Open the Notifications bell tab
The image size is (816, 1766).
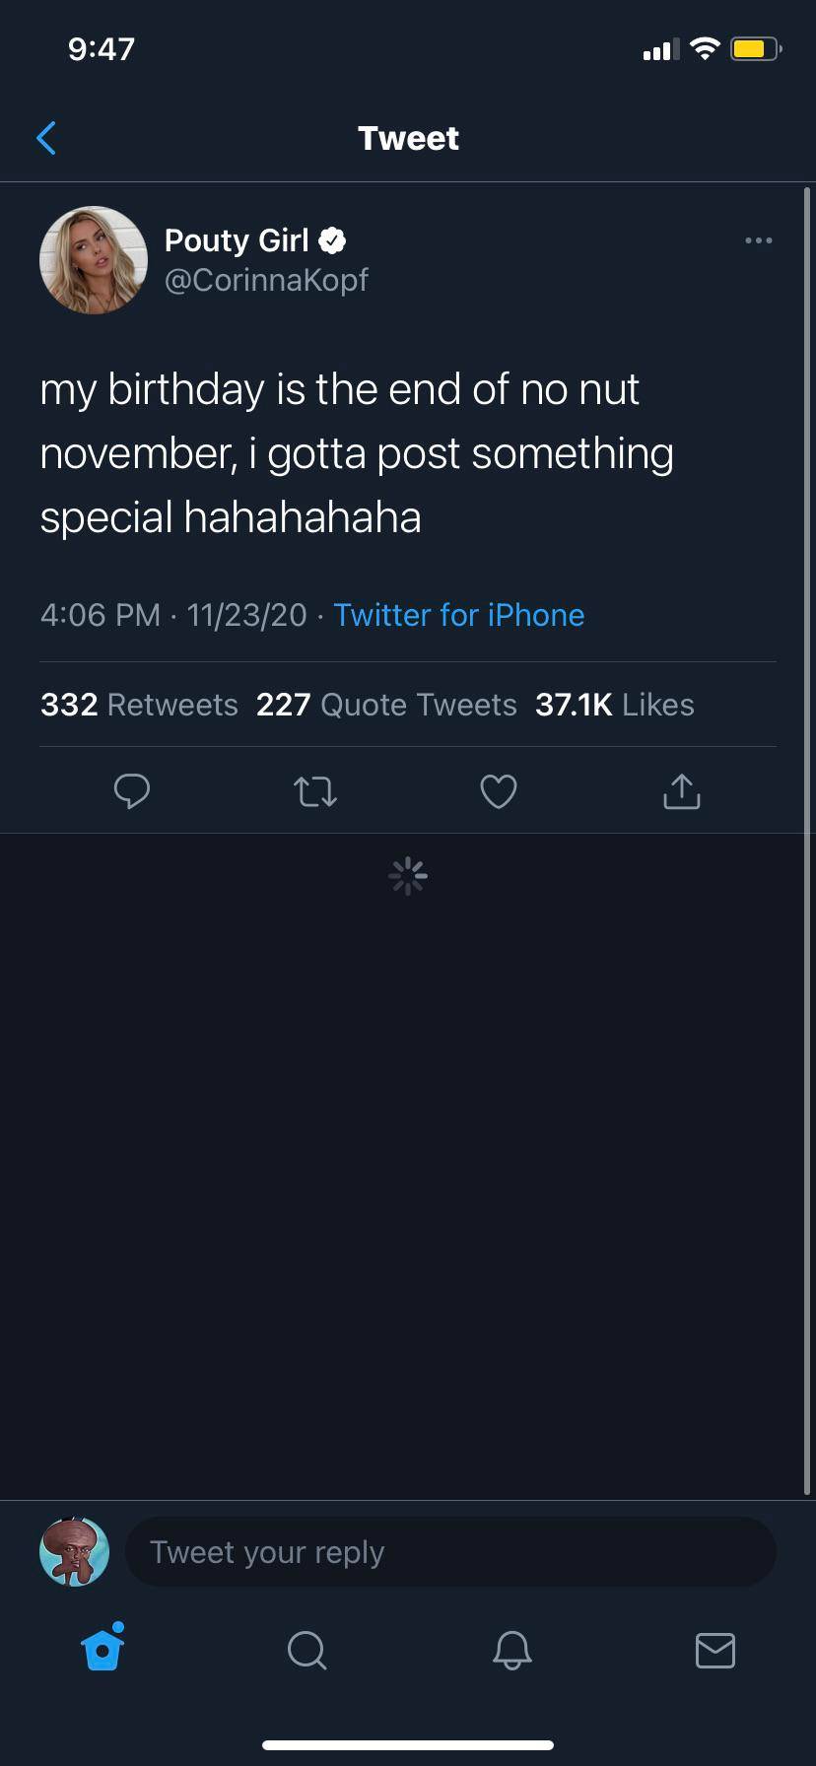pos(511,1650)
